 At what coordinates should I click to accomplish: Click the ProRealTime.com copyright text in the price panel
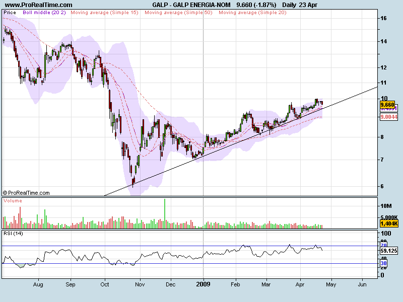click(x=26, y=193)
